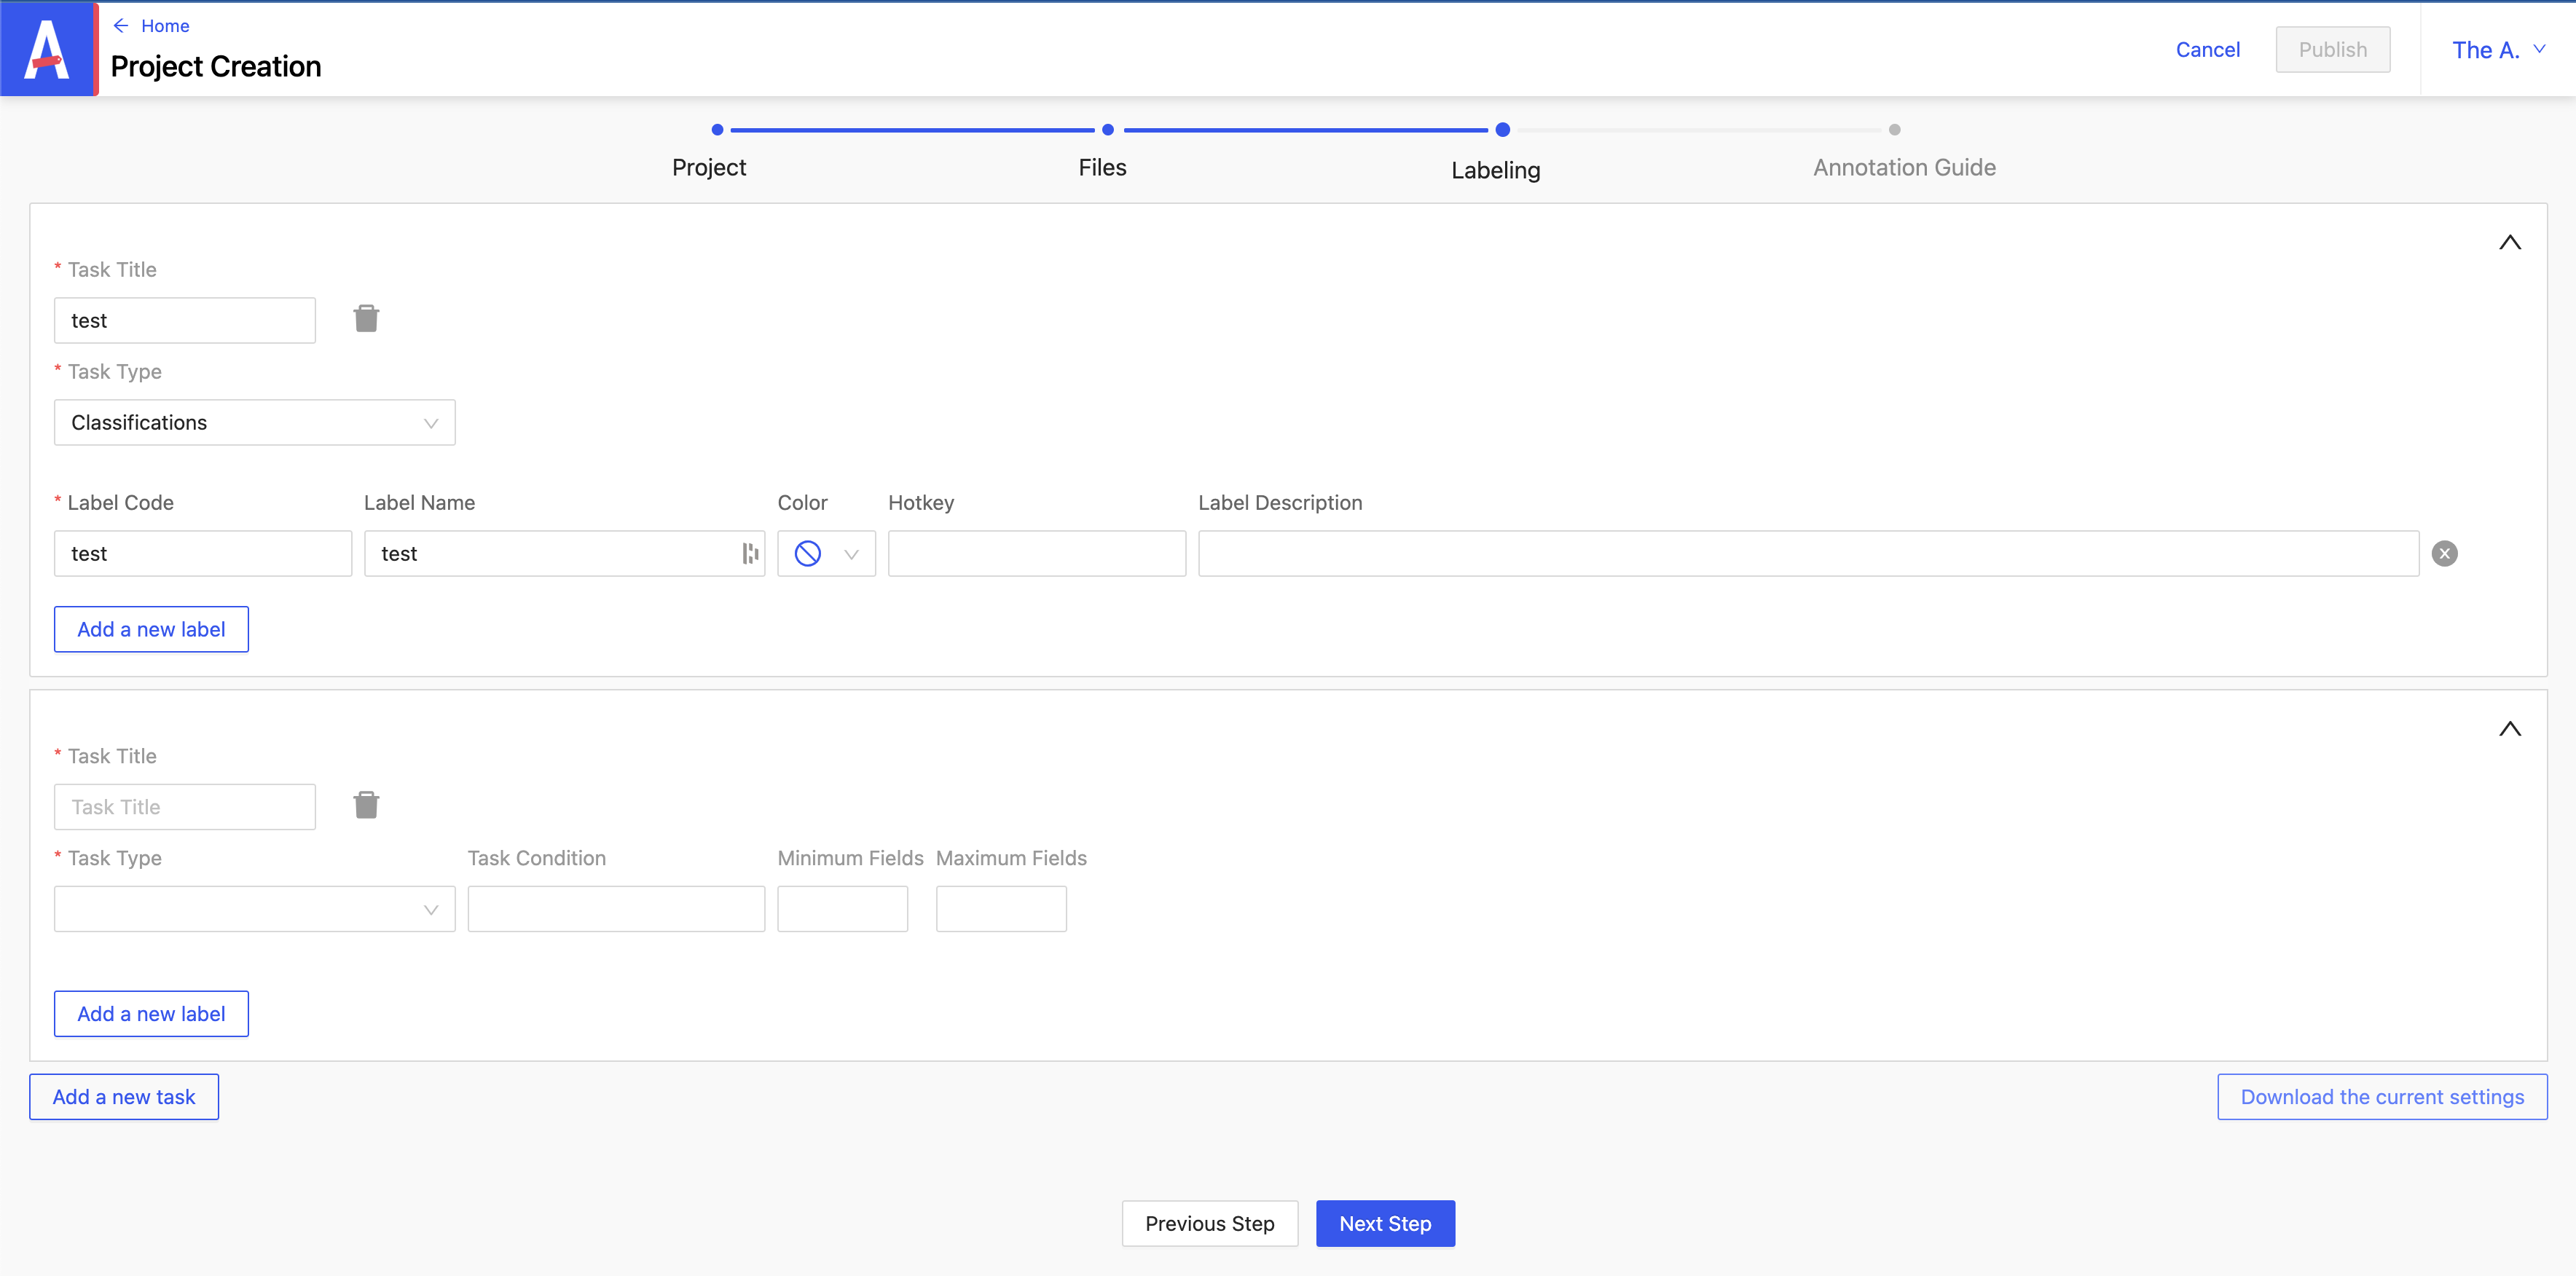This screenshot has width=2576, height=1276.
Task: Click Add a new task button
Action: coord(123,1095)
